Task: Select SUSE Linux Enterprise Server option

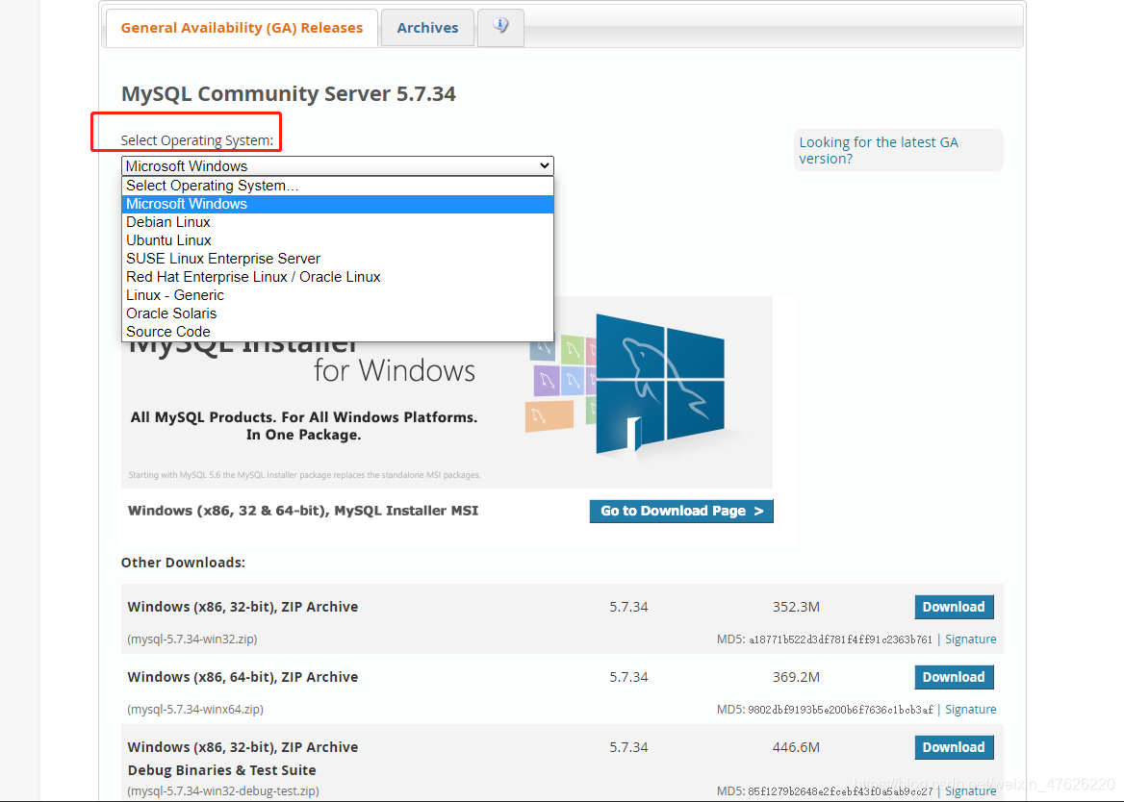Action: click(x=338, y=259)
